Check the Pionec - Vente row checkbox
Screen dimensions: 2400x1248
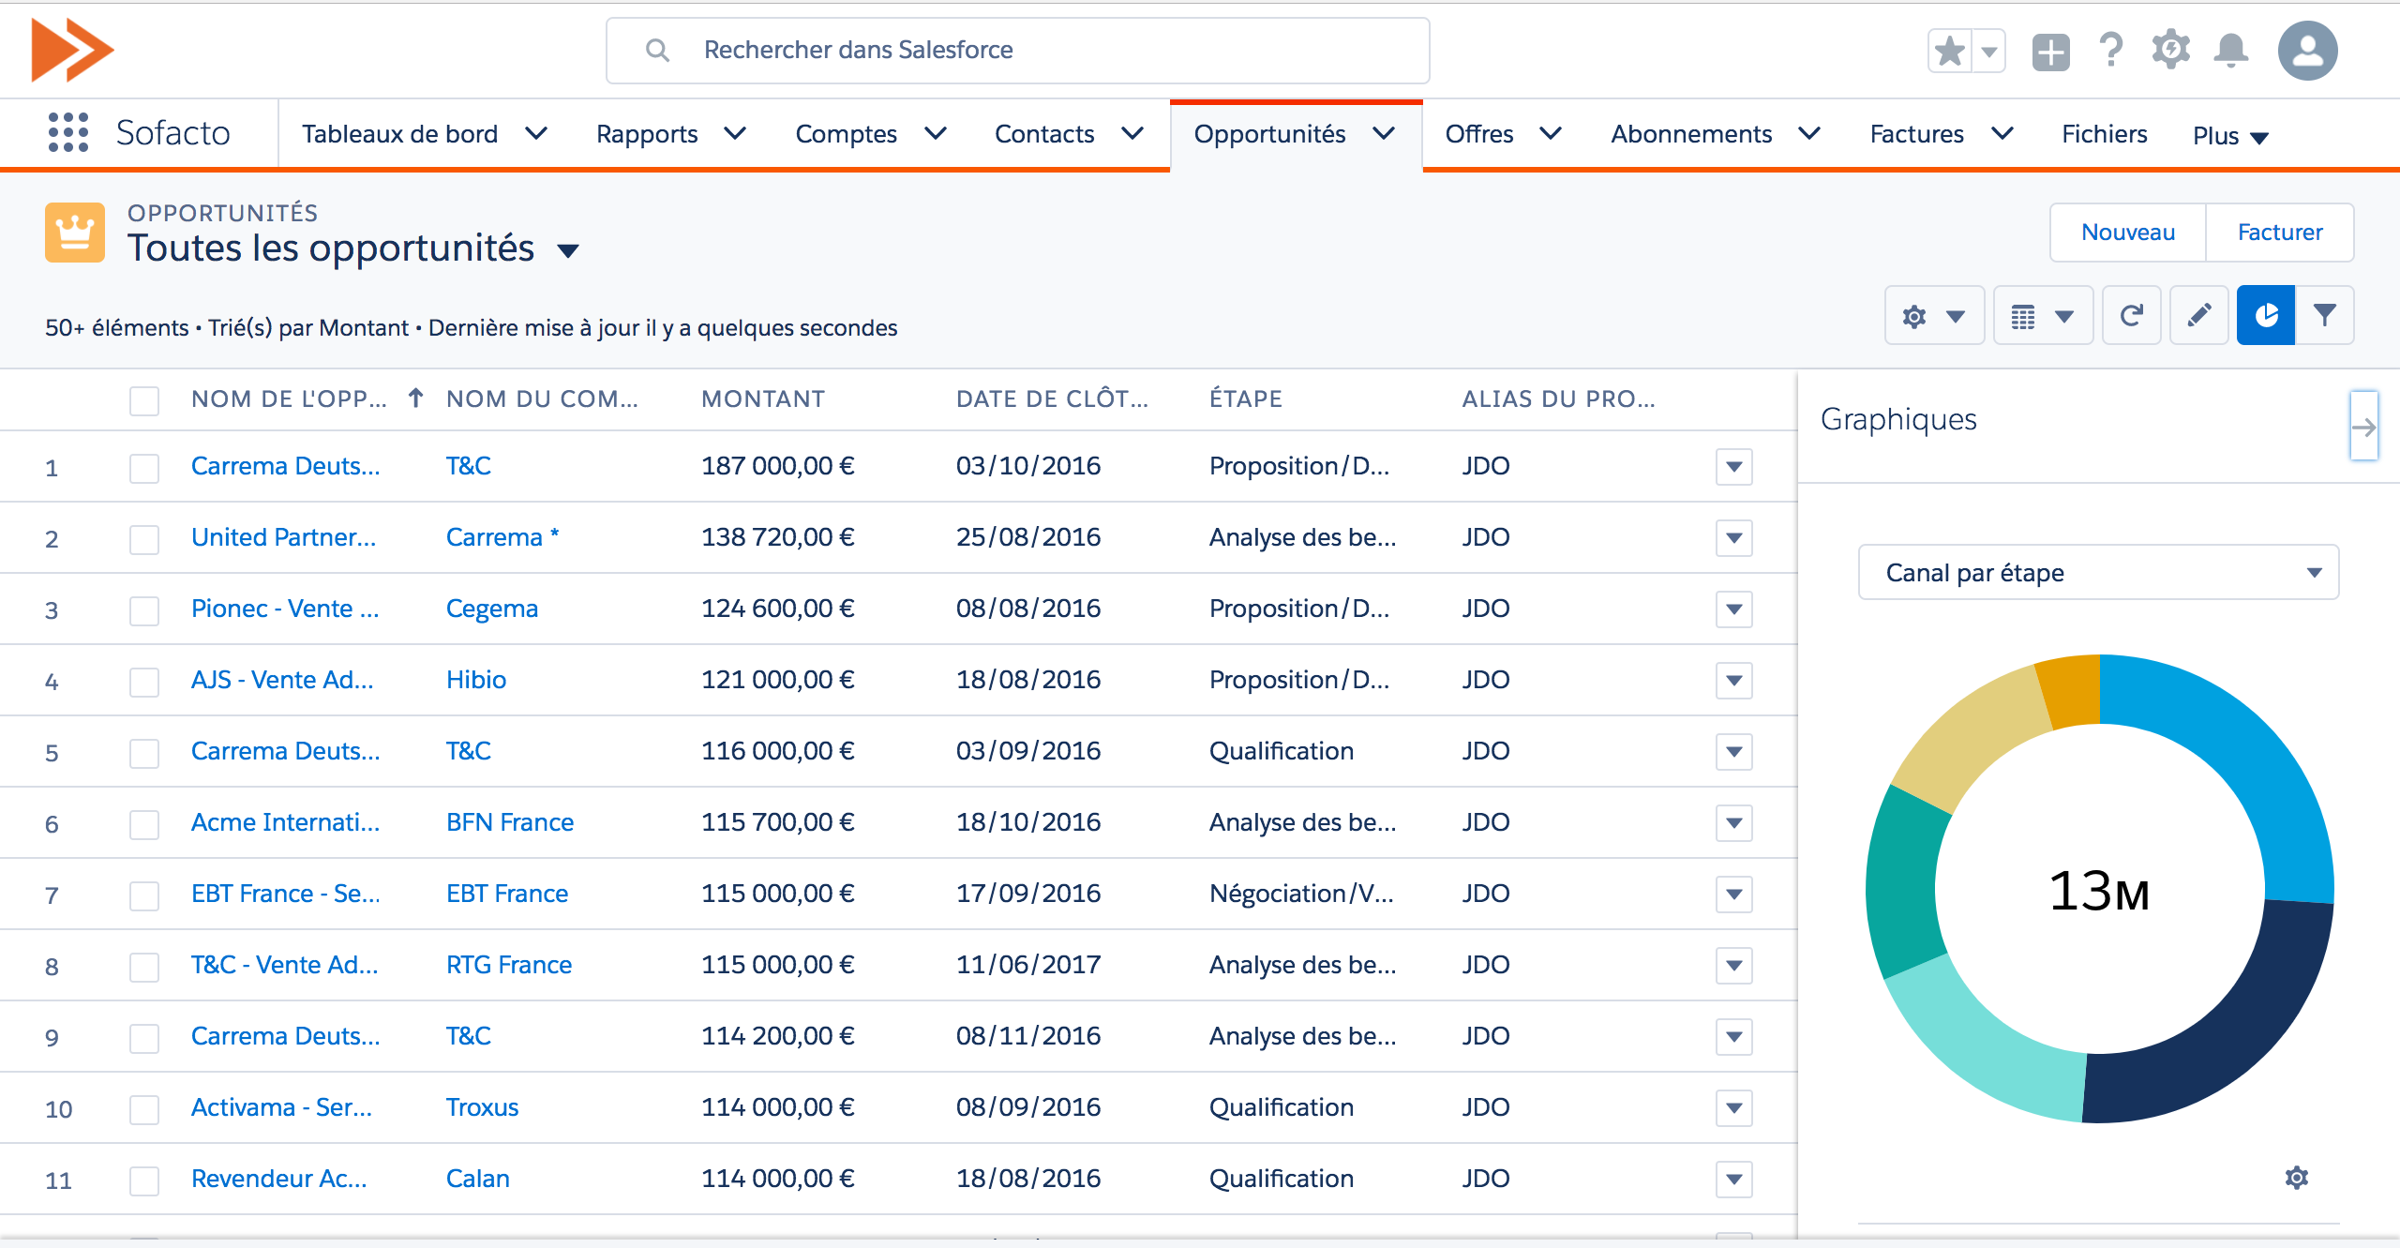pos(144,610)
